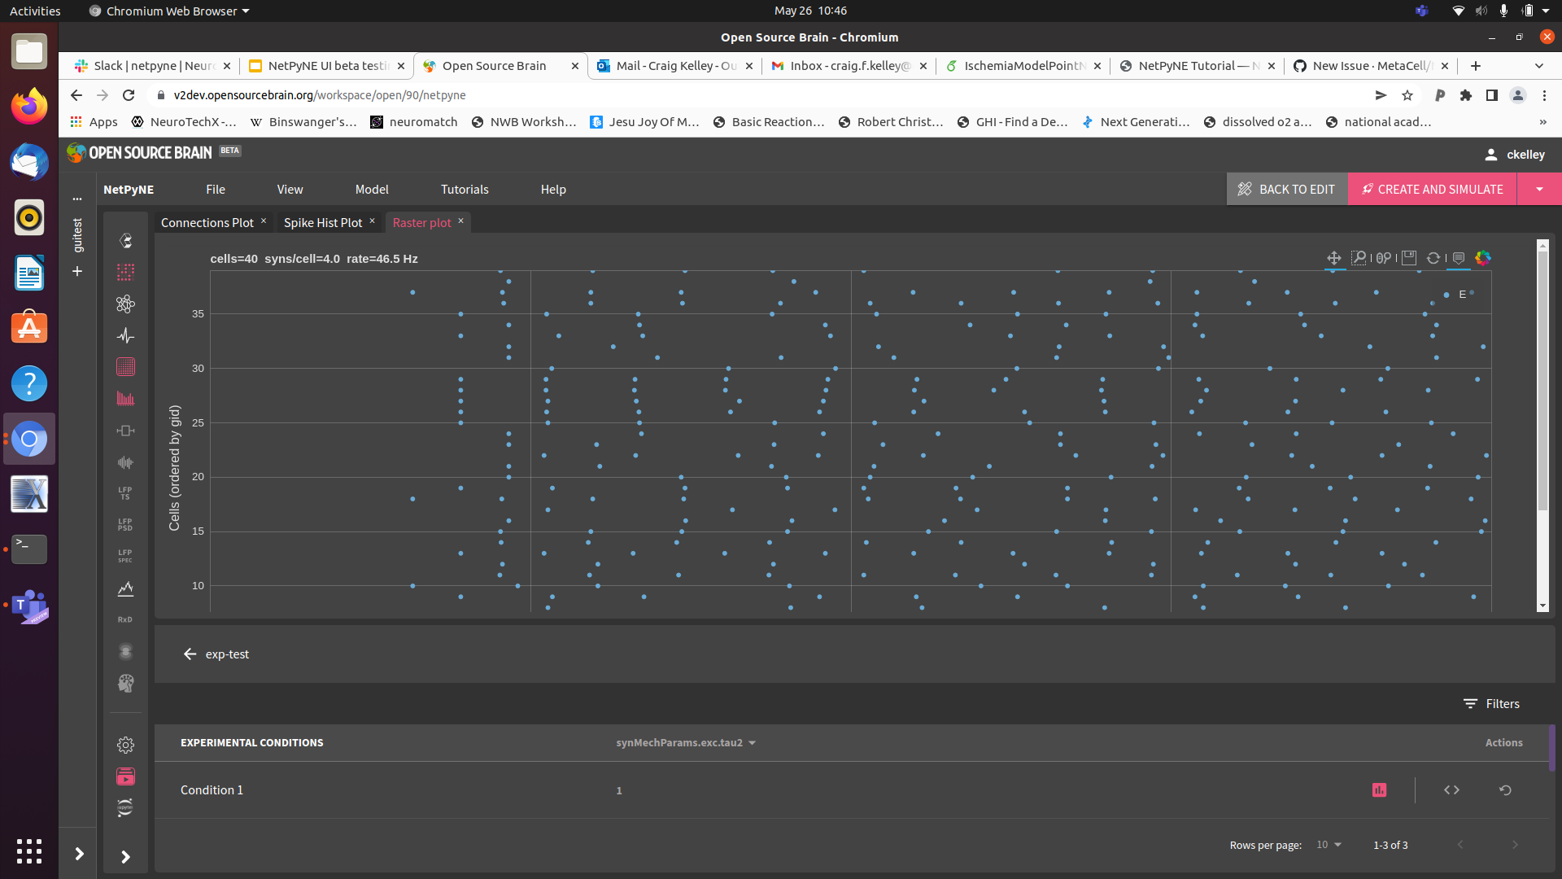This screenshot has height=879, width=1562.
Task: Open the Bokeh logo link
Action: [1483, 258]
